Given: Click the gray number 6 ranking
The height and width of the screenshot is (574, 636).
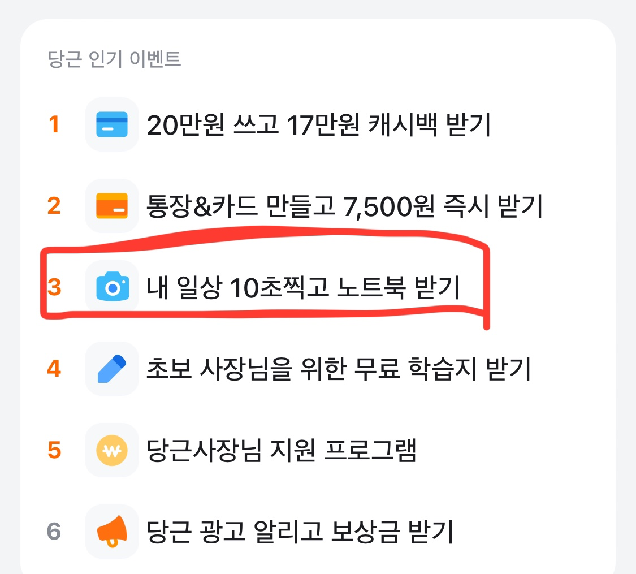Looking at the screenshot, I should pos(55,532).
